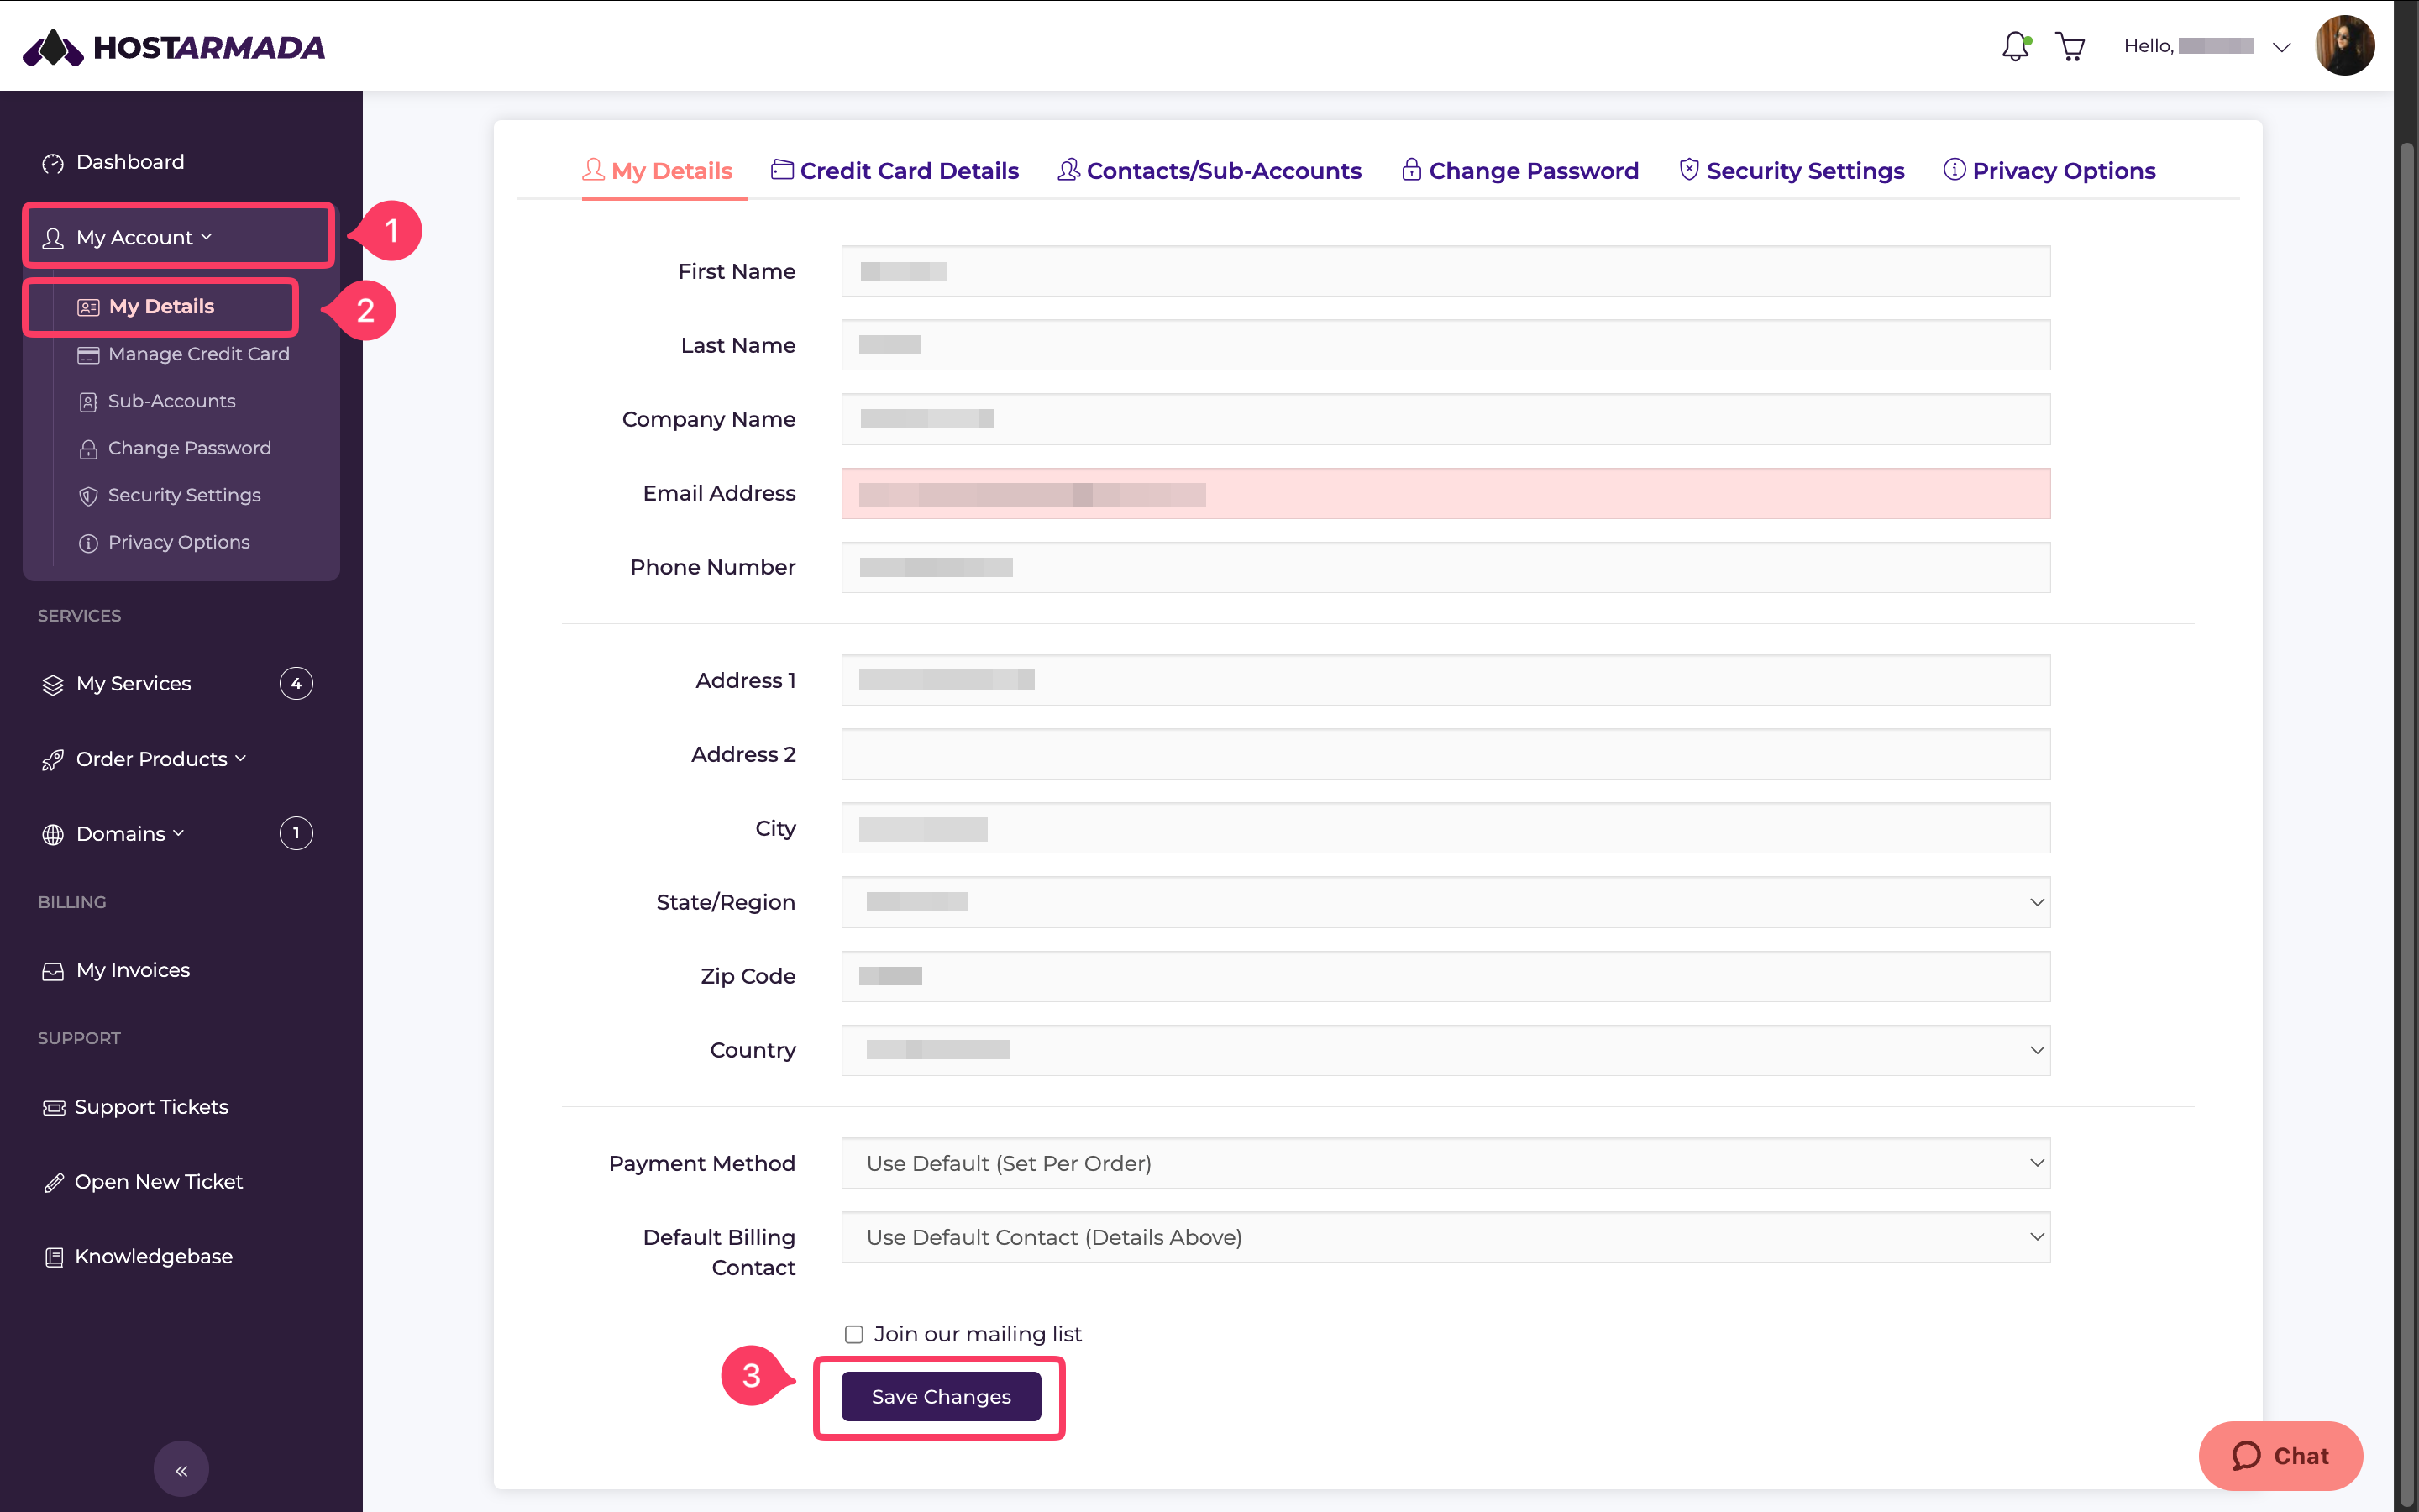
Task: Open the shopping cart
Action: pyautogui.click(x=2070, y=46)
